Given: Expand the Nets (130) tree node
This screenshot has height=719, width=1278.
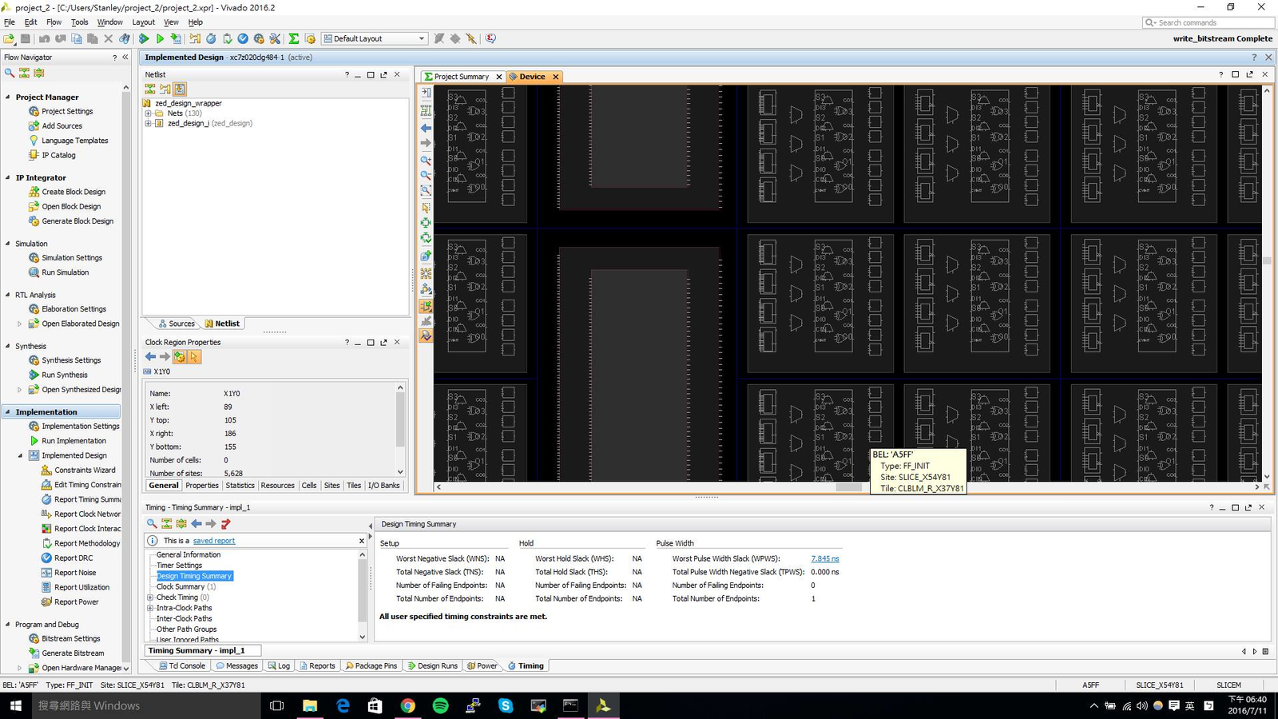Looking at the screenshot, I should (x=148, y=113).
